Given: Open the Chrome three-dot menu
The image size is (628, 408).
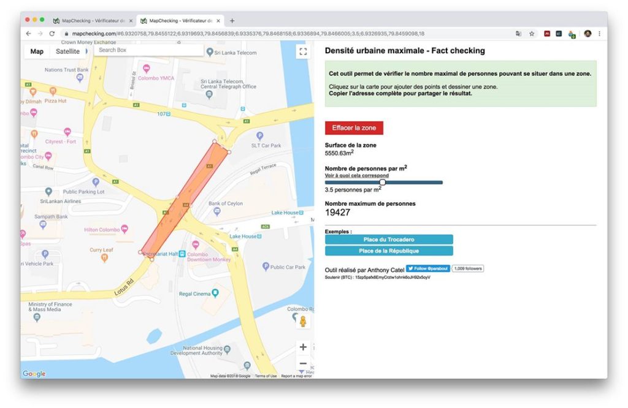Looking at the screenshot, I should [599, 34].
